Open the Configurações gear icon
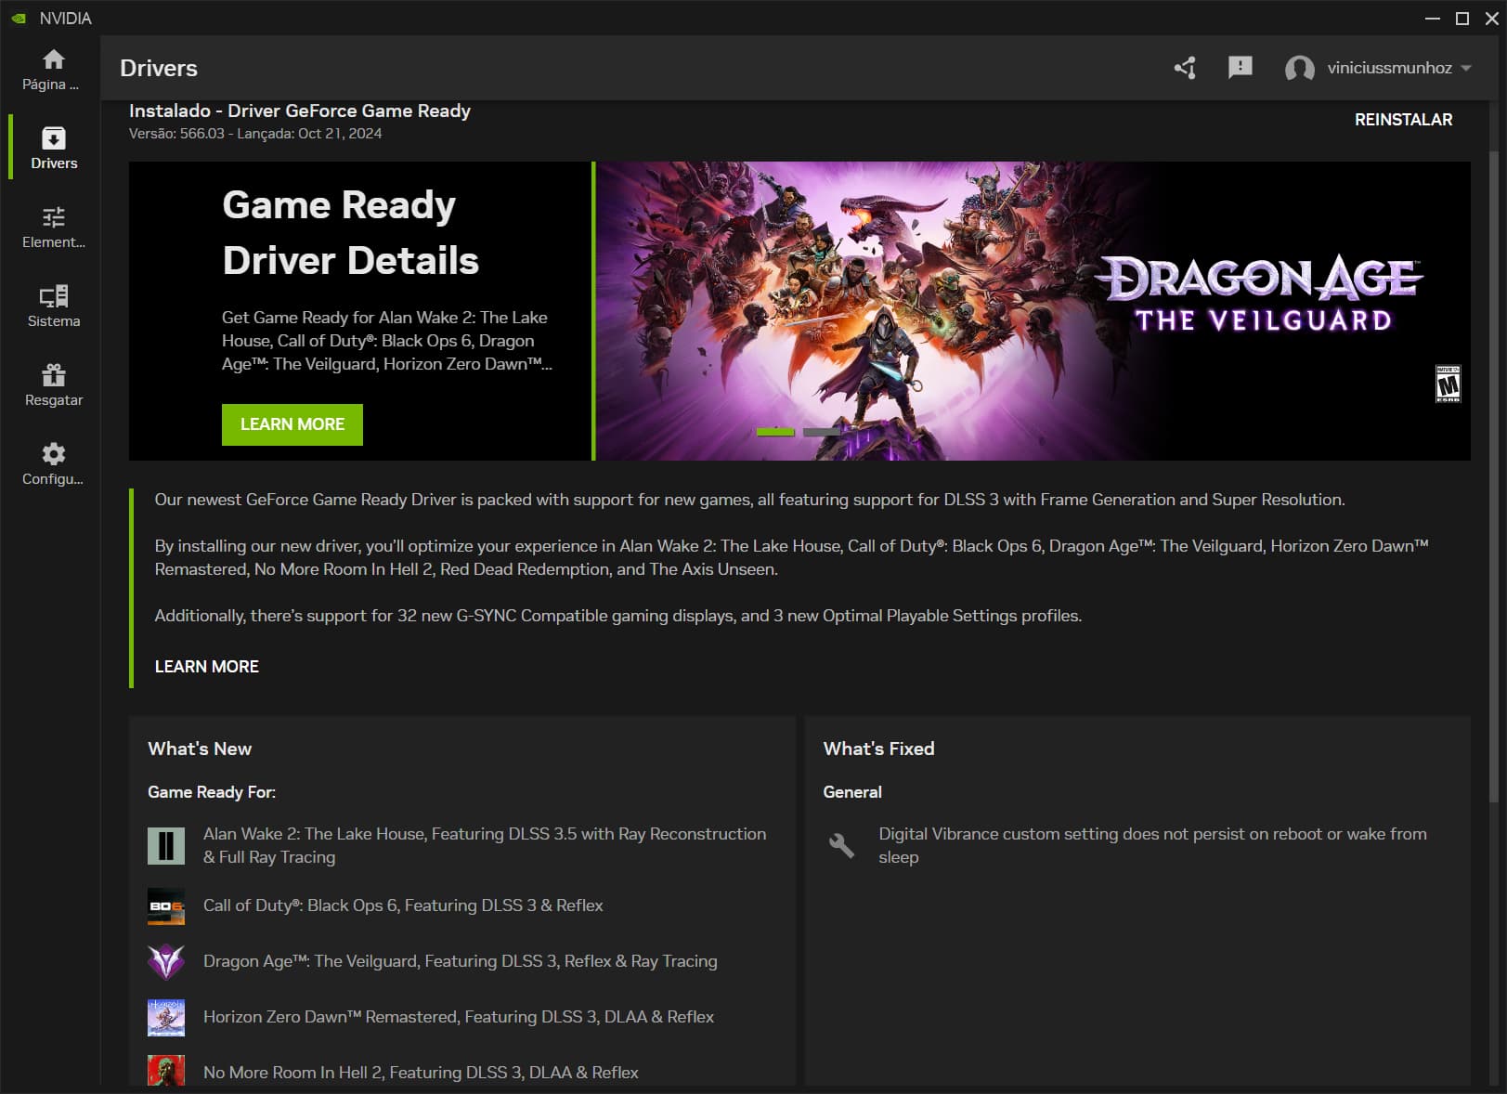This screenshot has height=1094, width=1507. 54,454
